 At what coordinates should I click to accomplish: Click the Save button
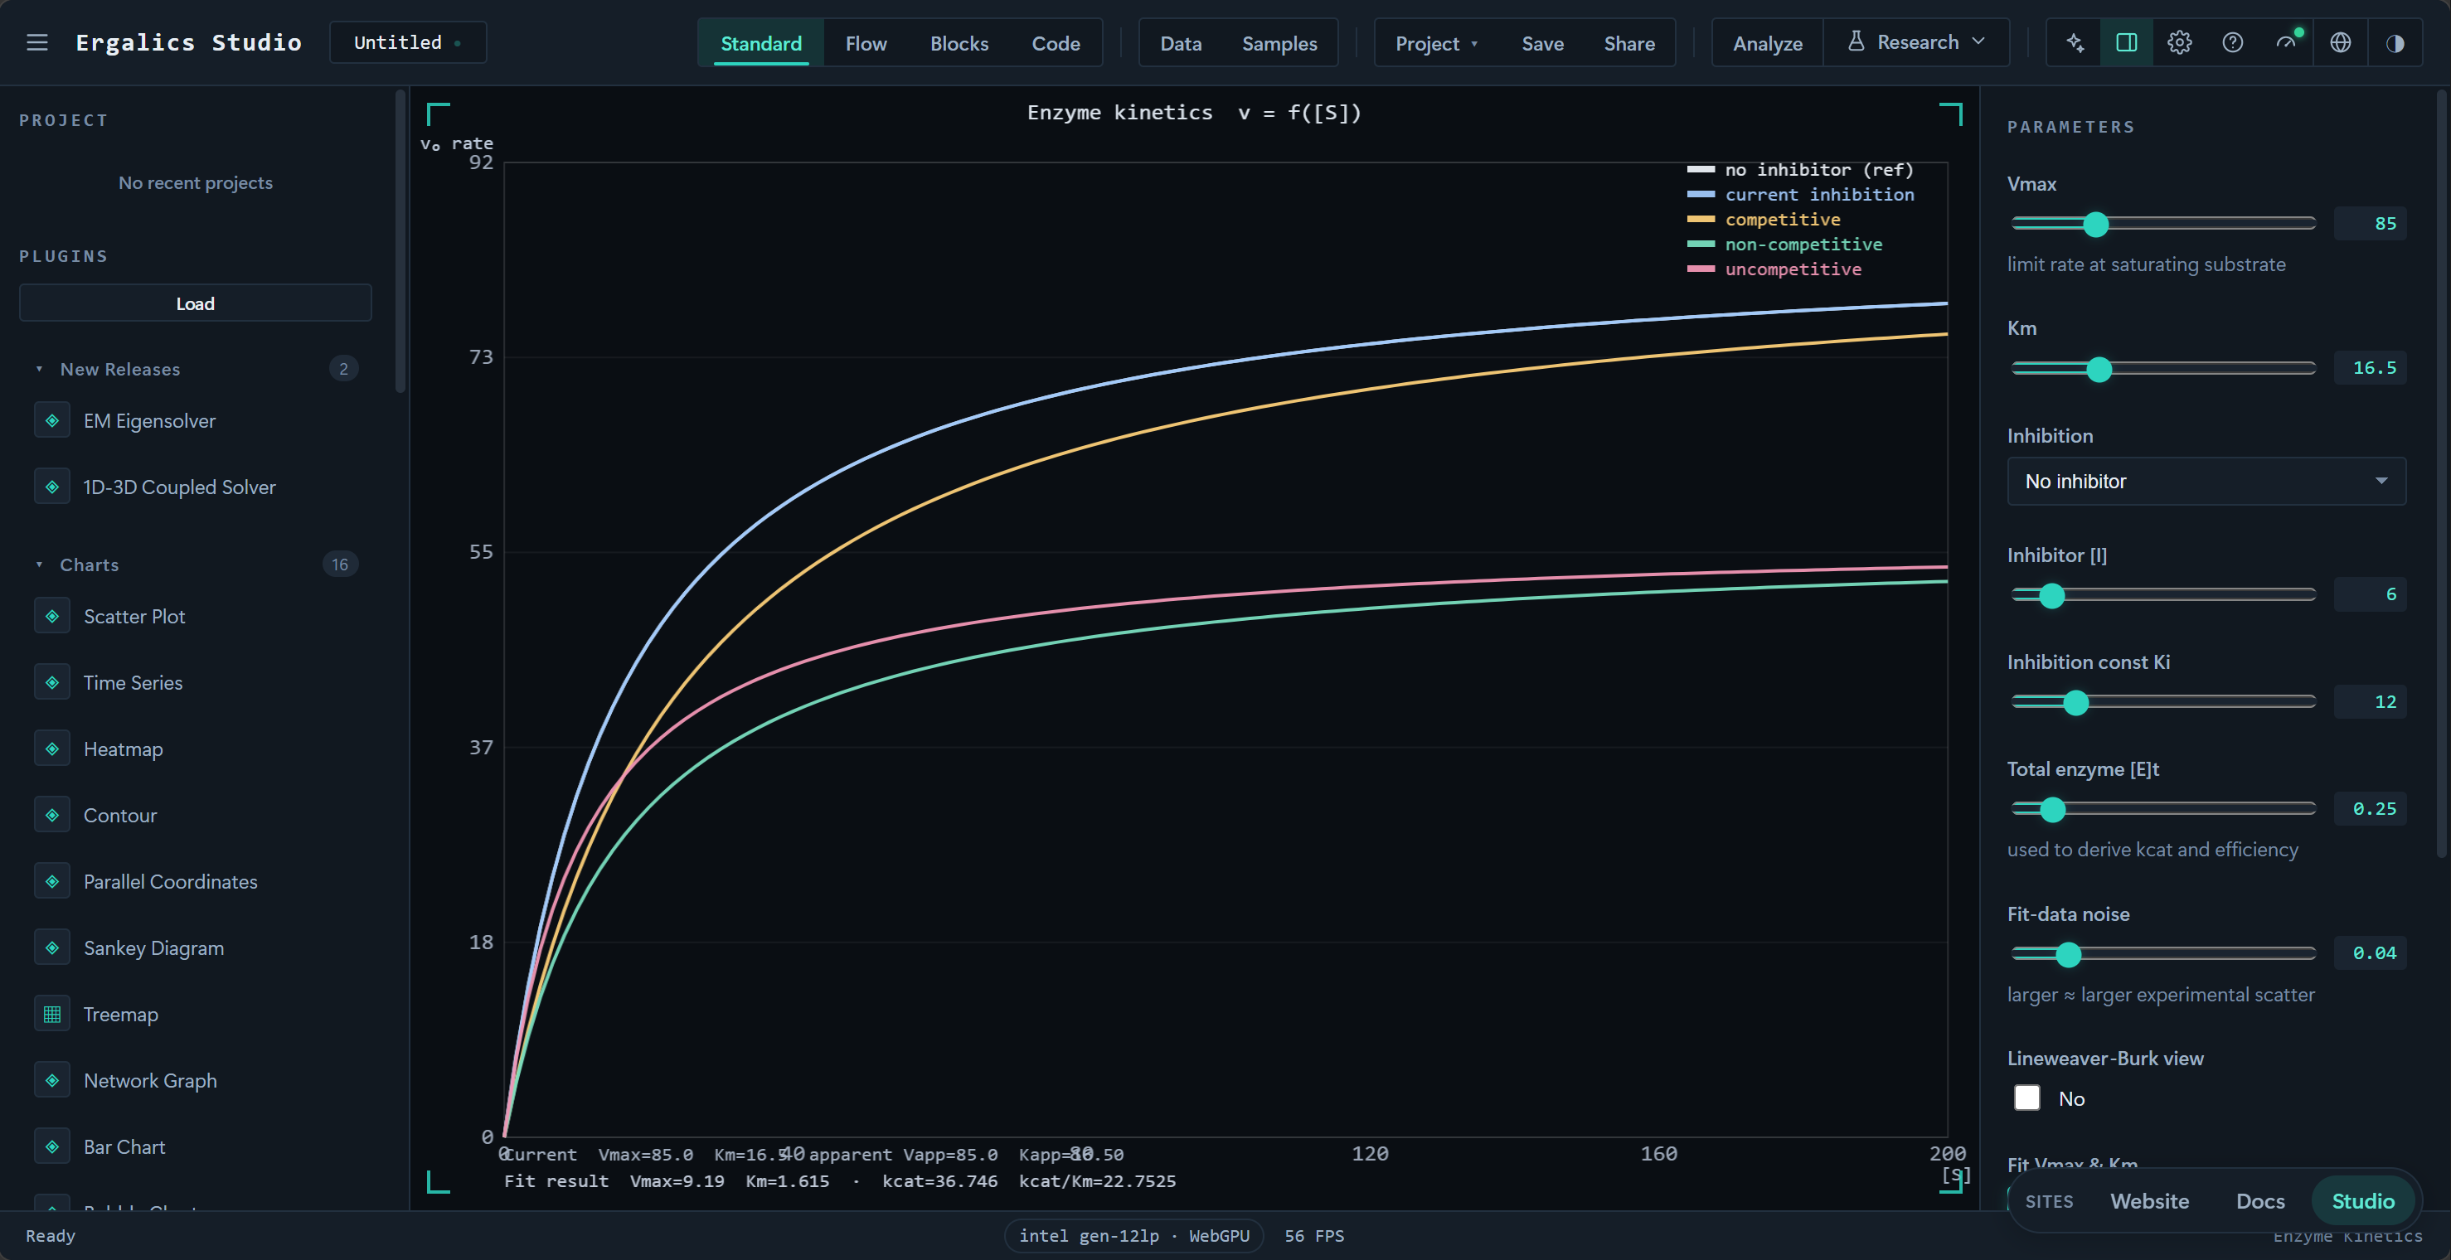tap(1542, 44)
